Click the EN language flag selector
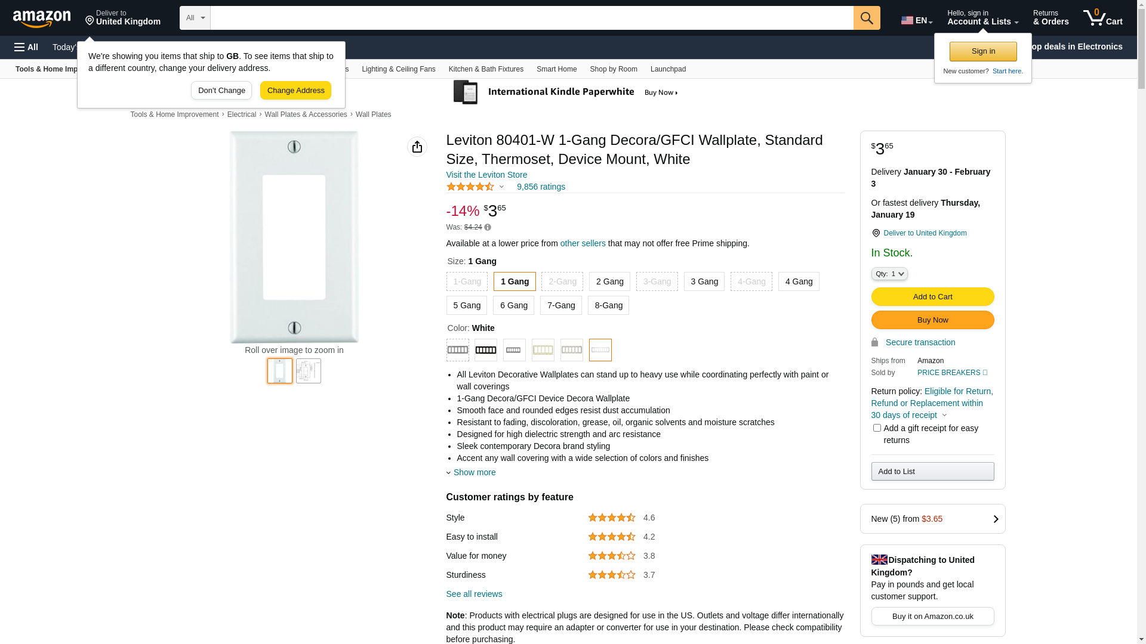 tap(917, 20)
